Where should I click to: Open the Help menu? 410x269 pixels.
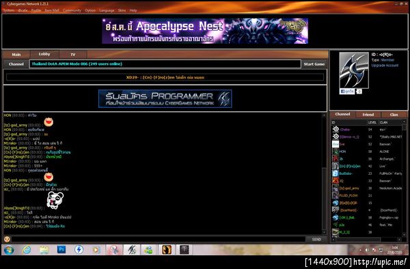pos(133,10)
